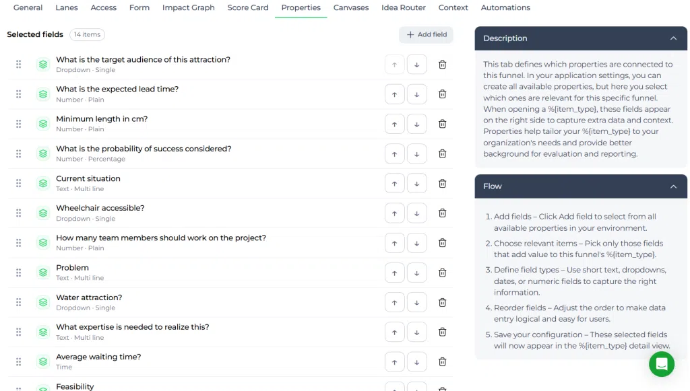Switch to the General tab
The height and width of the screenshot is (391, 690).
point(28,8)
